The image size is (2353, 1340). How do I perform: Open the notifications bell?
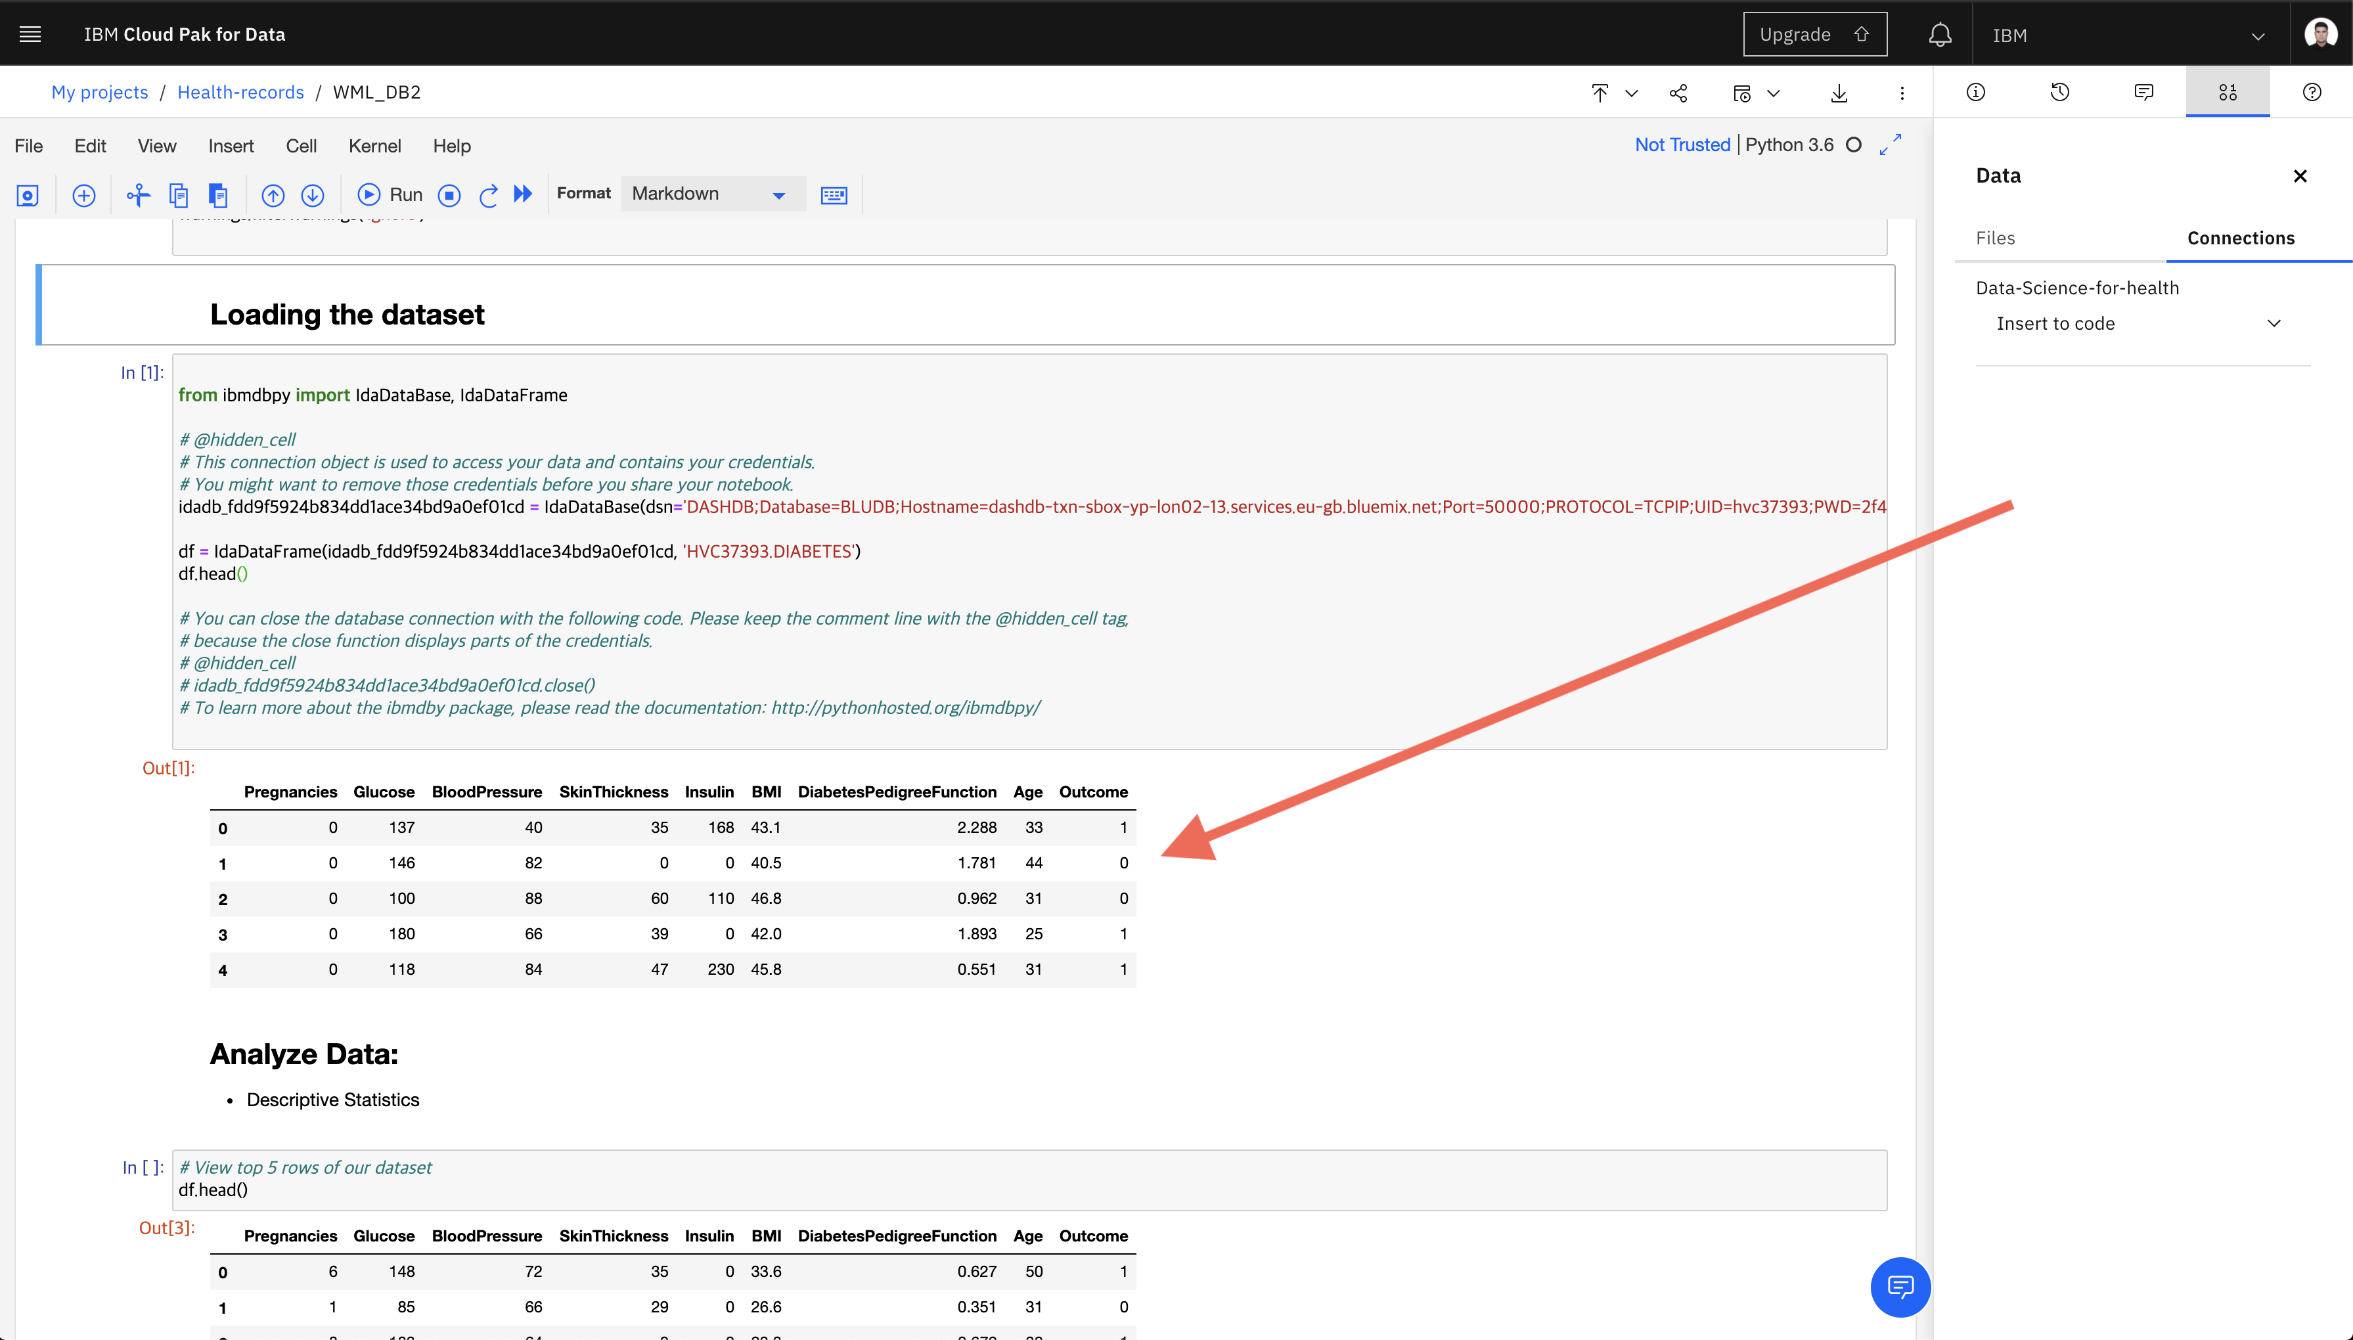[1940, 35]
